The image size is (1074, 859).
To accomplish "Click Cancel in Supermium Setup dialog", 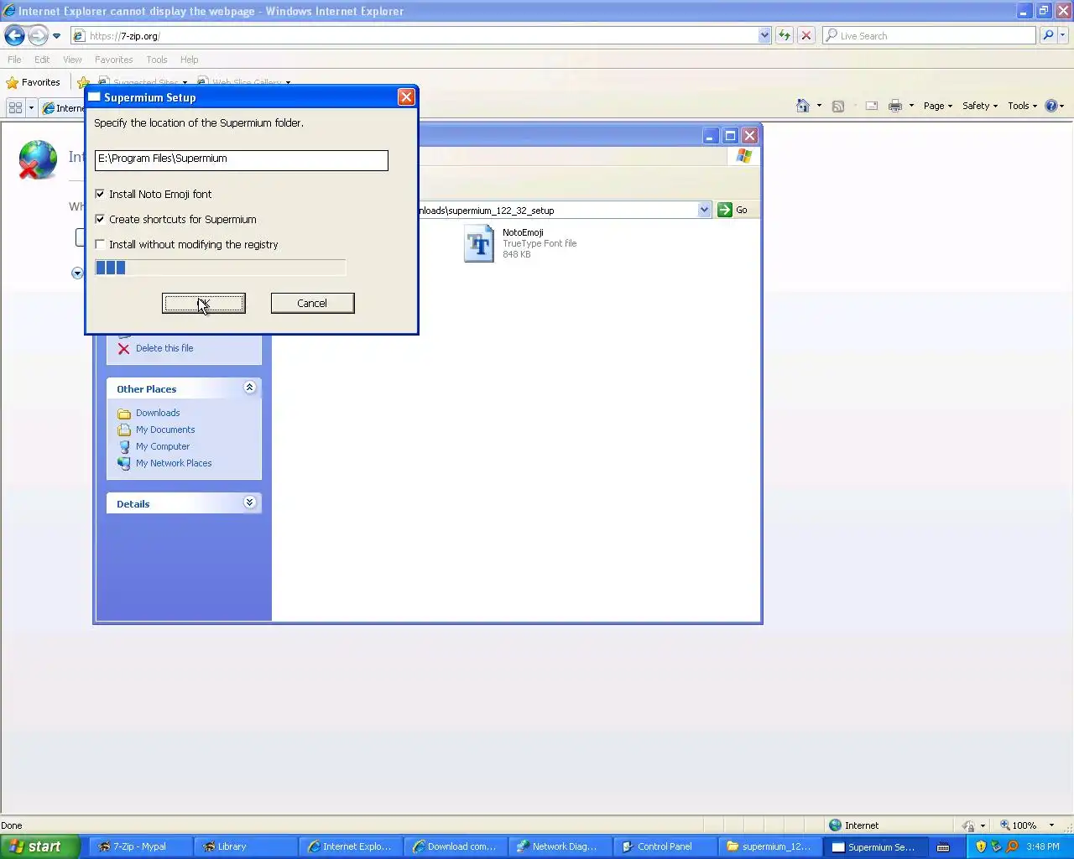I will [312, 303].
